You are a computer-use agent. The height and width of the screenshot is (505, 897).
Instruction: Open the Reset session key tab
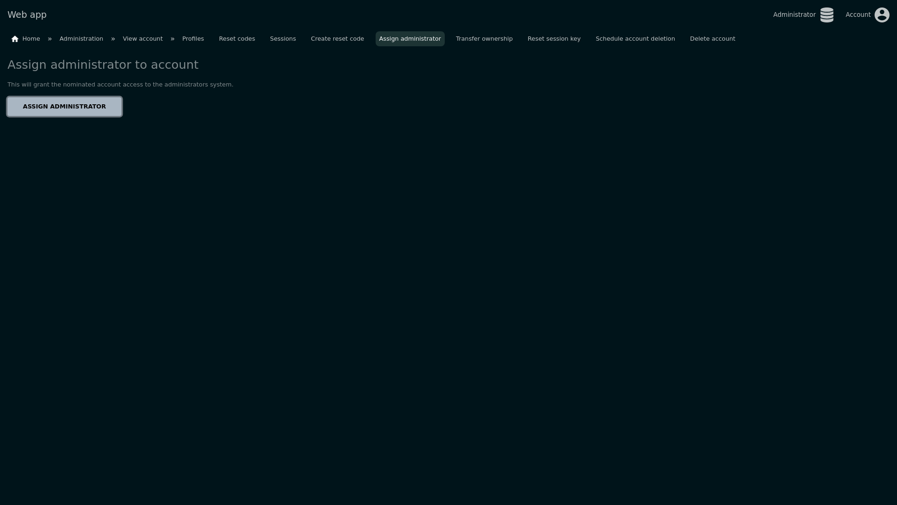click(x=554, y=39)
